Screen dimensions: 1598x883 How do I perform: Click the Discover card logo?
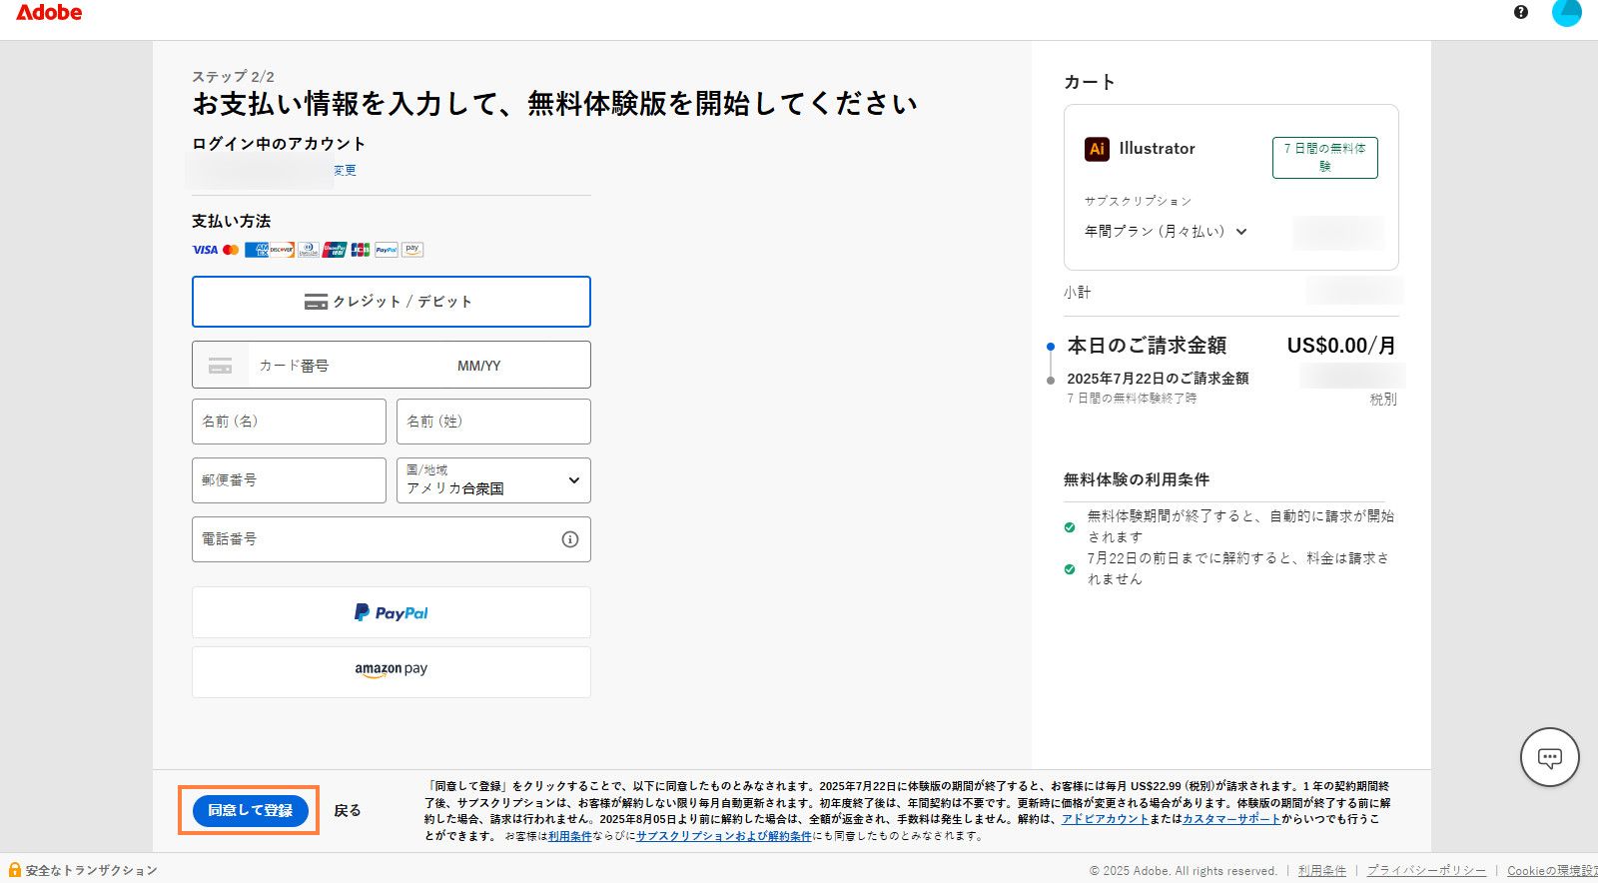coord(282,250)
